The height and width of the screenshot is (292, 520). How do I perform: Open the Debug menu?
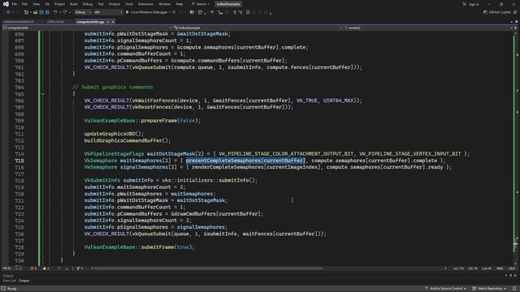[88, 4]
